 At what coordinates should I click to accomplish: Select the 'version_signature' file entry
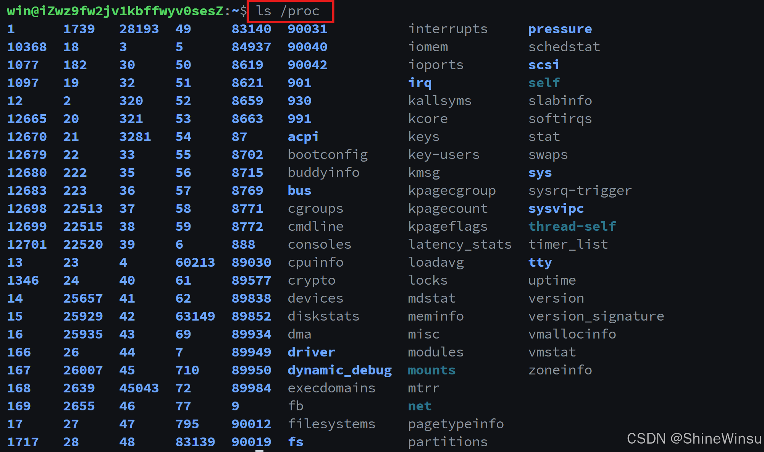596,316
